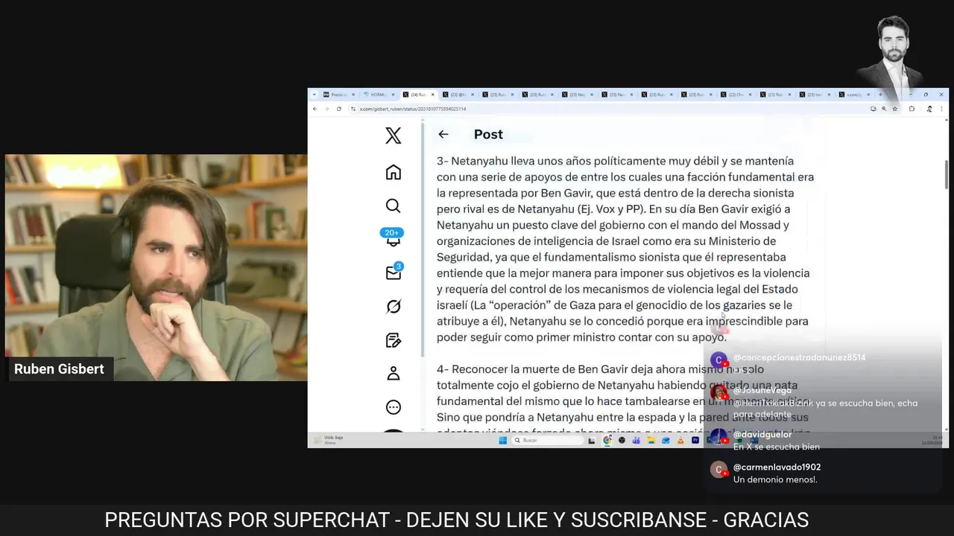Open Messages envelope with 3 badge

(x=394, y=272)
